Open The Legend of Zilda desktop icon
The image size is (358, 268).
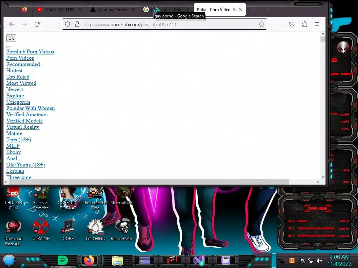coord(95,198)
